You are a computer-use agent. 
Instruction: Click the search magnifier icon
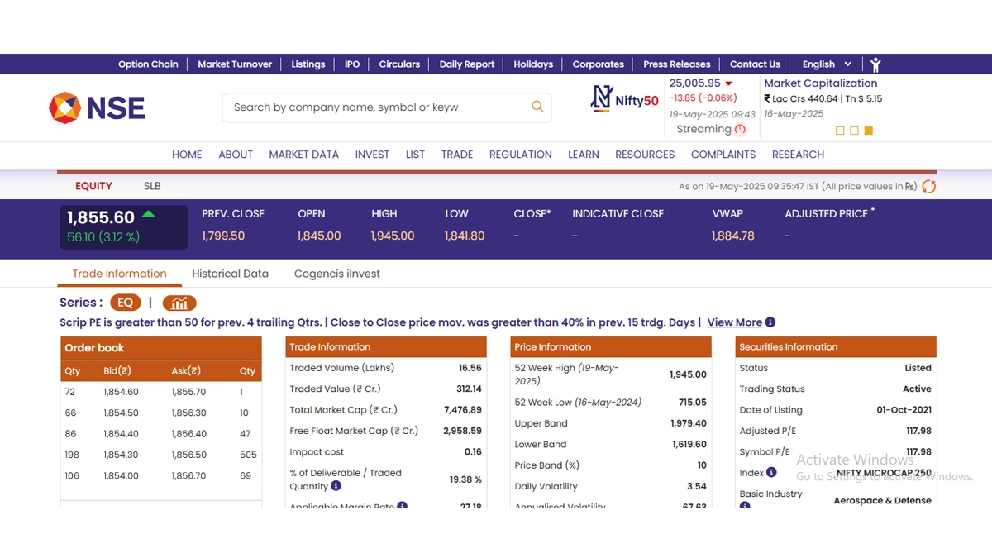(x=537, y=107)
